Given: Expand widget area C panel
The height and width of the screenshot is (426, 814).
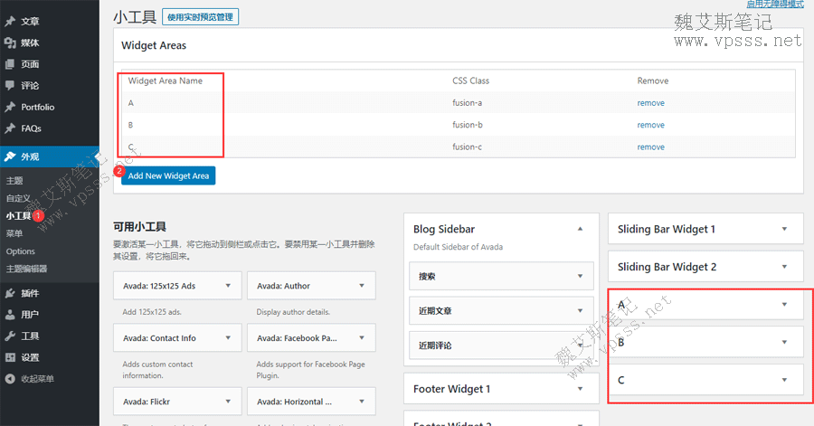Looking at the screenshot, I should 784,380.
